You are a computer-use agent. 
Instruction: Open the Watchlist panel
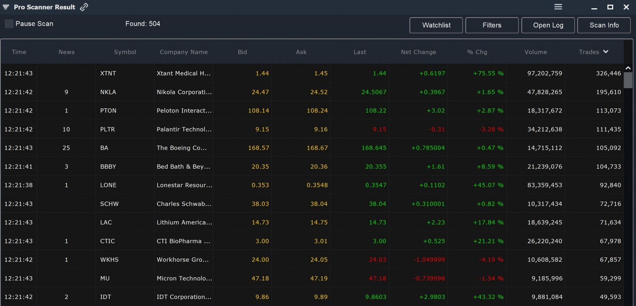(436, 25)
